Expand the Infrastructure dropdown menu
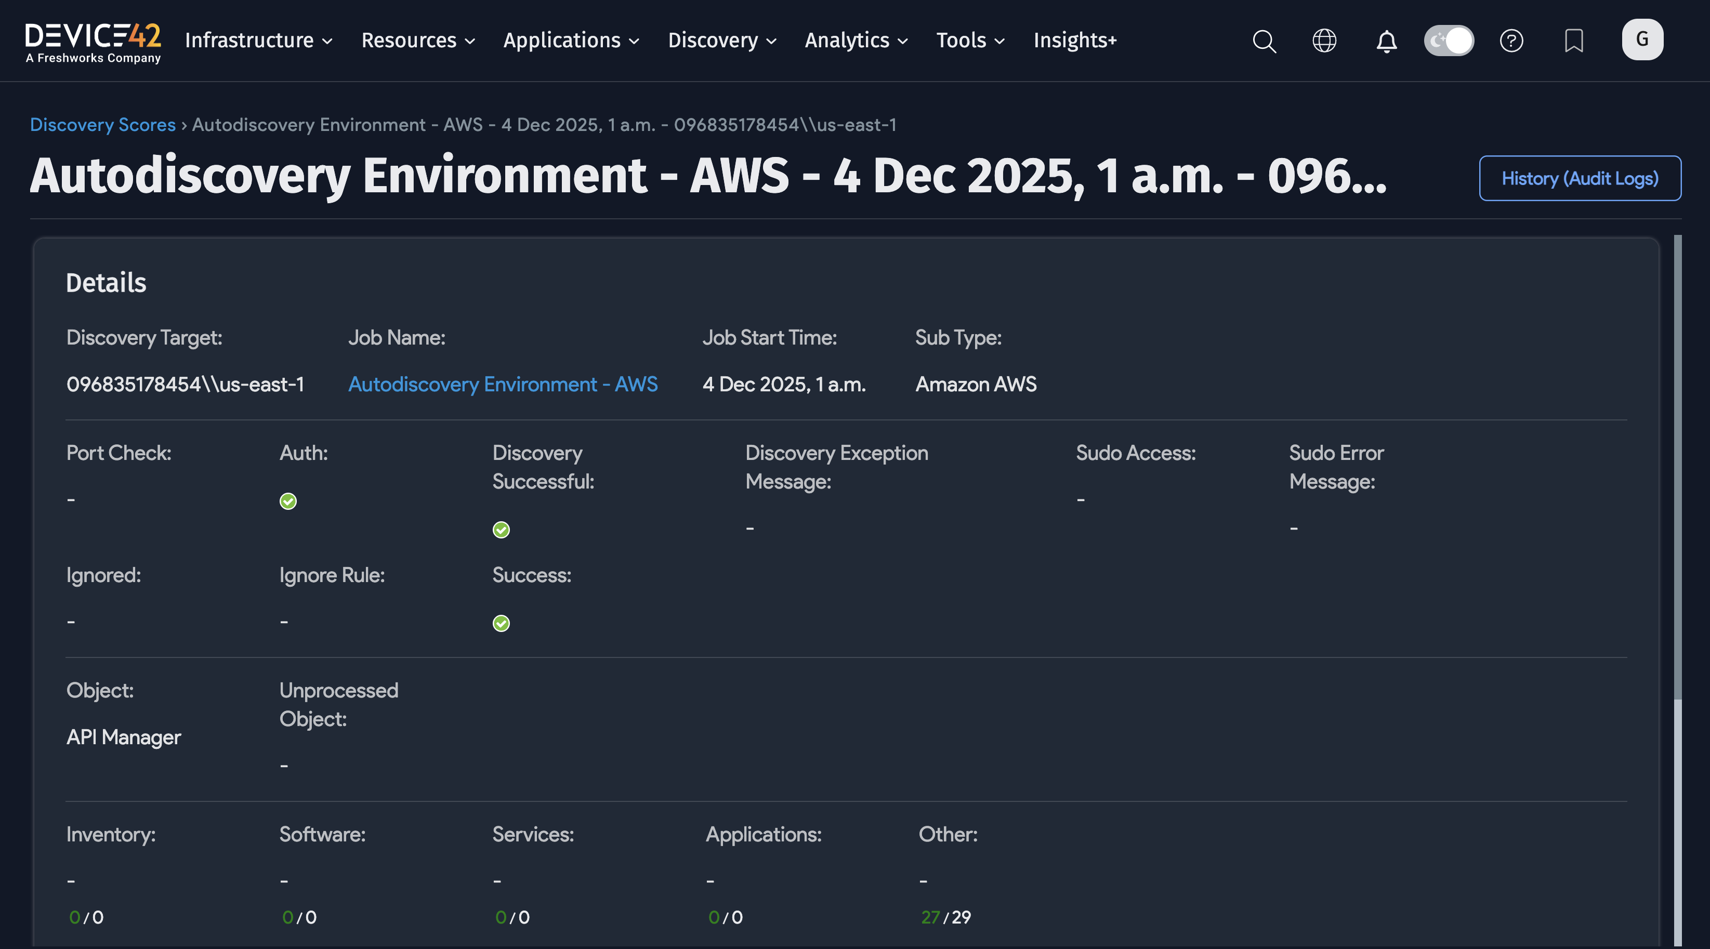Image resolution: width=1710 pixels, height=949 pixels. click(x=258, y=41)
